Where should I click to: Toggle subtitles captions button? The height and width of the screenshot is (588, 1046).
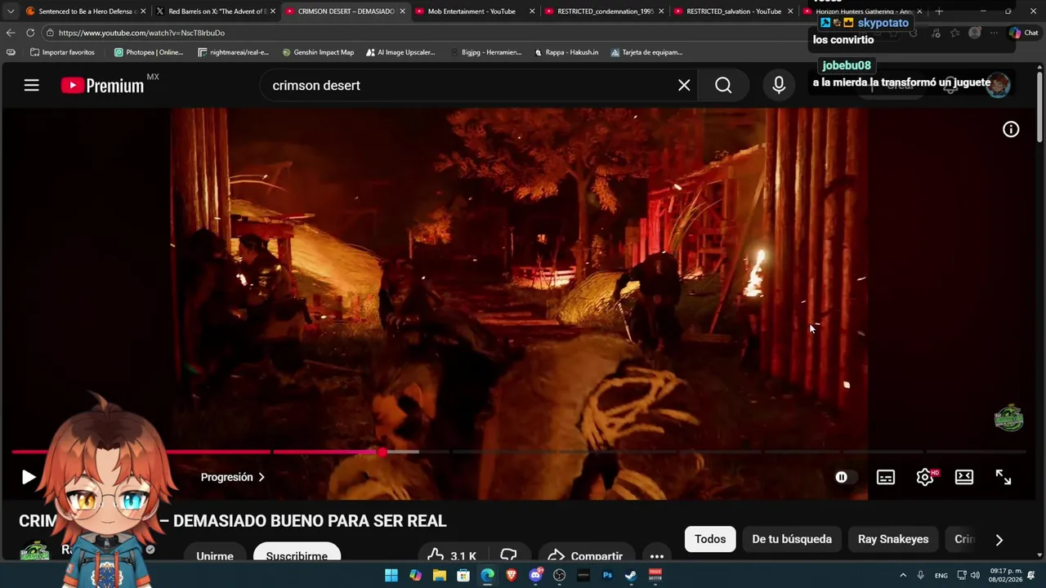(x=886, y=477)
